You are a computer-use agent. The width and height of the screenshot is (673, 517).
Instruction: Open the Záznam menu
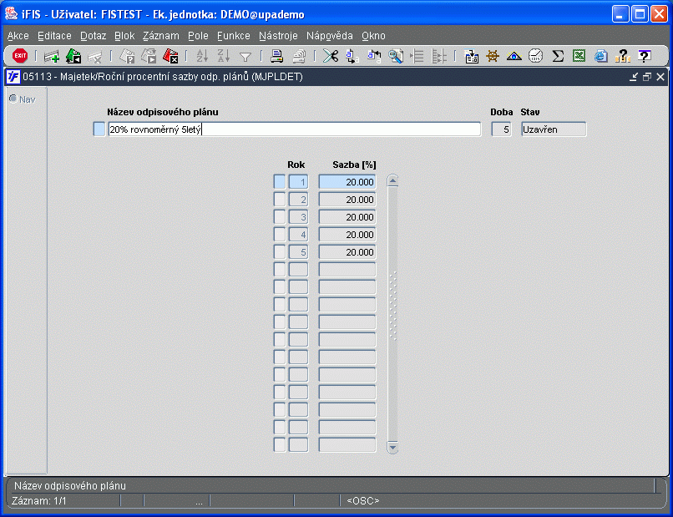(161, 36)
